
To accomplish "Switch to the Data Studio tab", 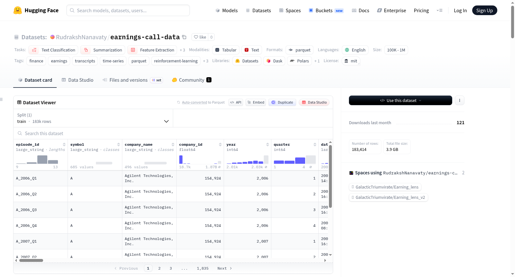I will [78, 80].
